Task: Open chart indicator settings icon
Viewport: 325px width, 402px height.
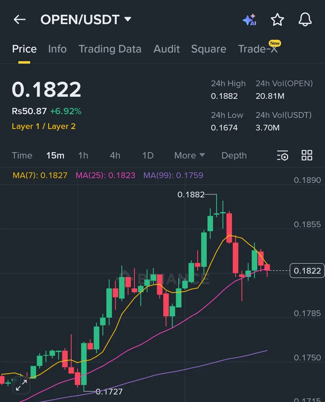Action: coord(283,155)
